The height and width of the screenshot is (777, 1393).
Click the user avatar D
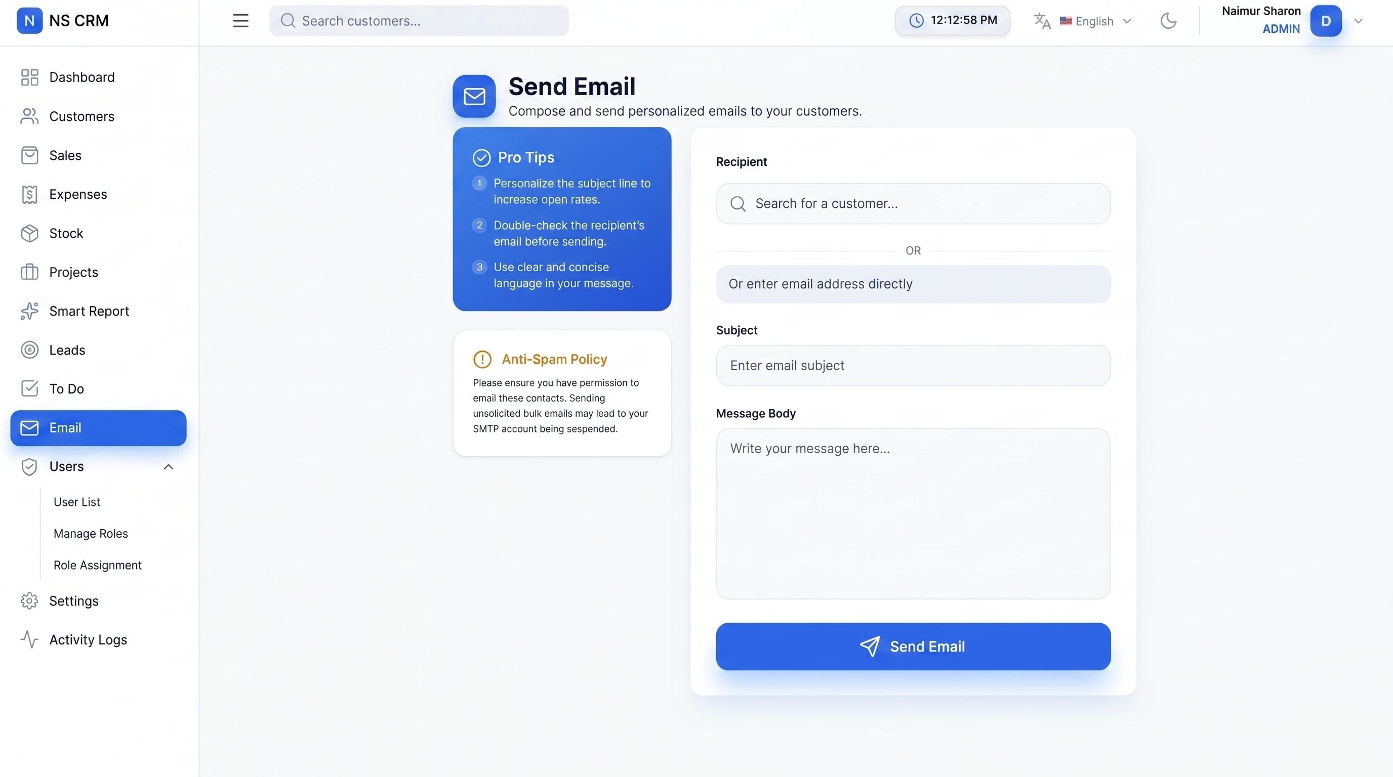1326,21
